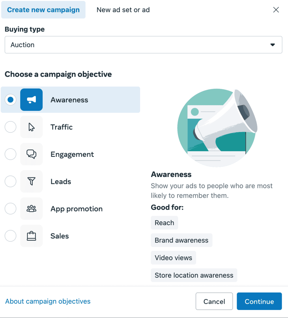The image size is (288, 318).
Task: Click the Sales shopping bag icon
Action: point(31,236)
